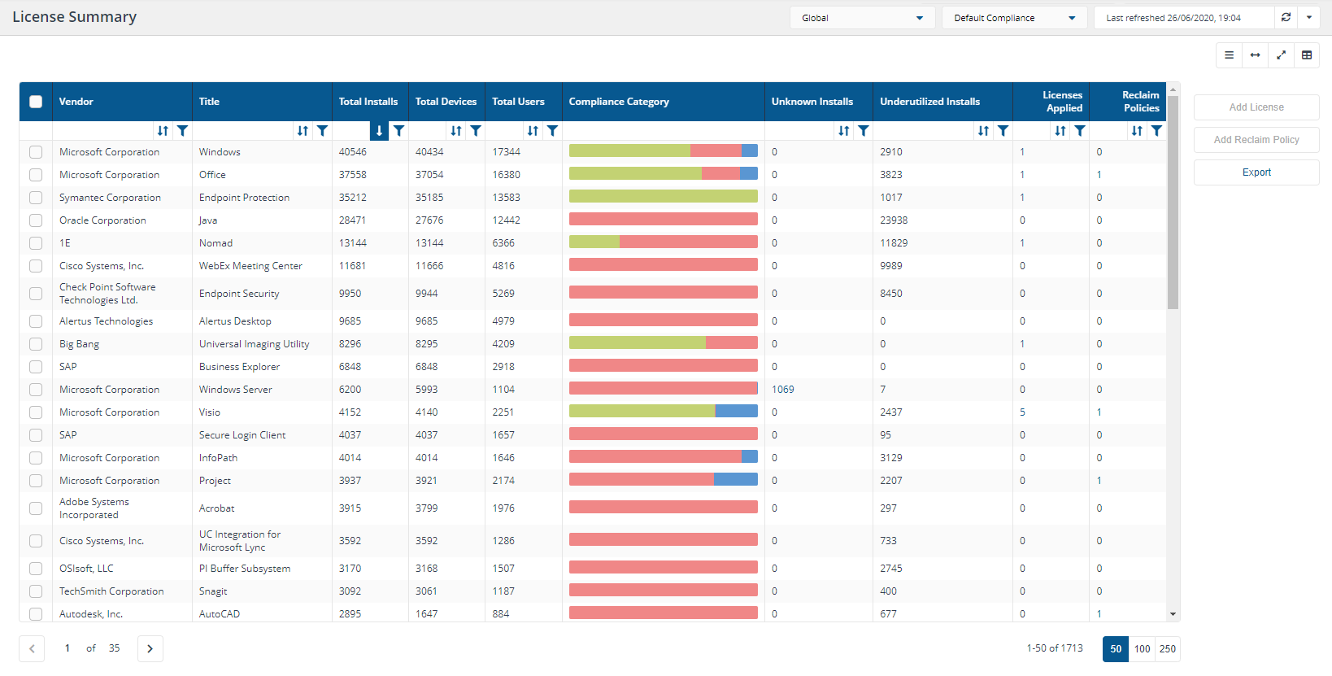The width and height of the screenshot is (1332, 676).
Task: Sort the Title column
Action: 303,131
